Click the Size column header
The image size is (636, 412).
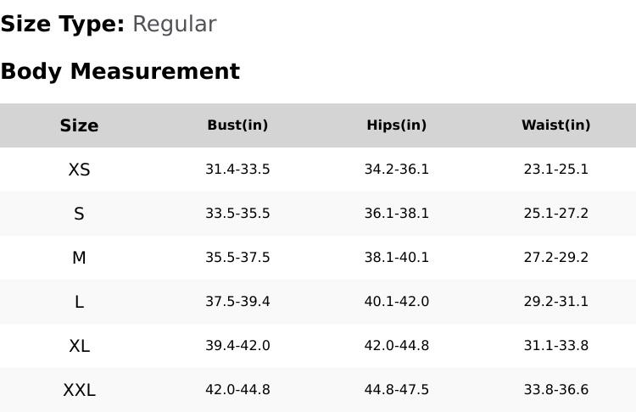(79, 125)
